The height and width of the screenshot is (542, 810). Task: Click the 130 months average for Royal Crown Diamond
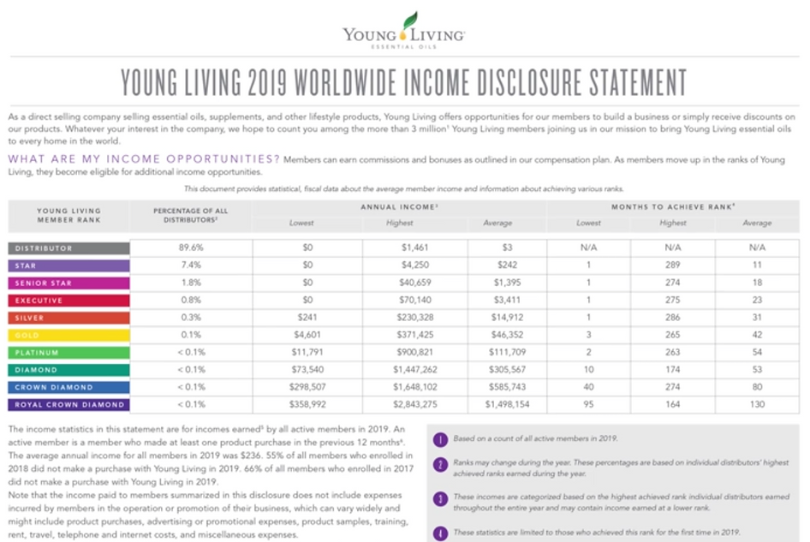pos(757,404)
